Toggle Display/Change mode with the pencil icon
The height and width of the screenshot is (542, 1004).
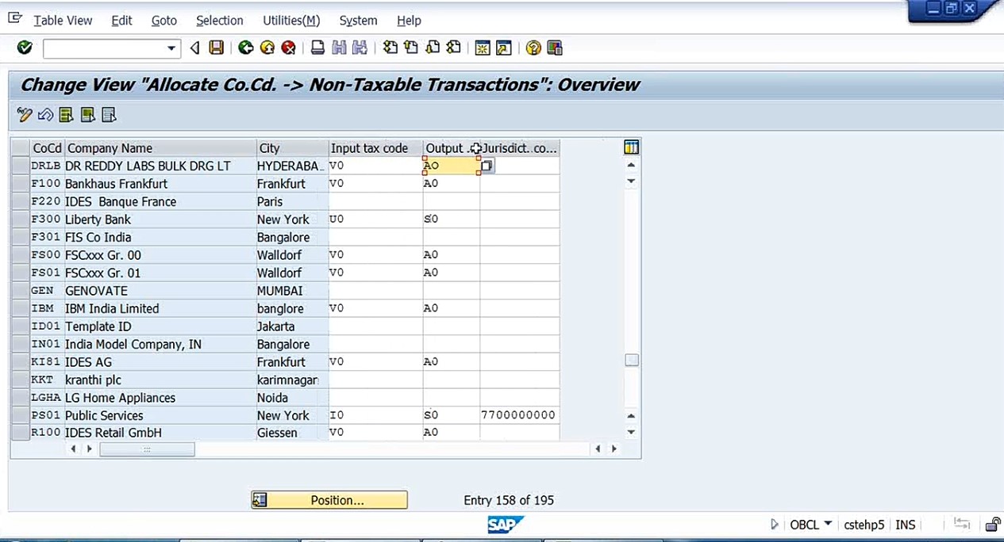(25, 116)
